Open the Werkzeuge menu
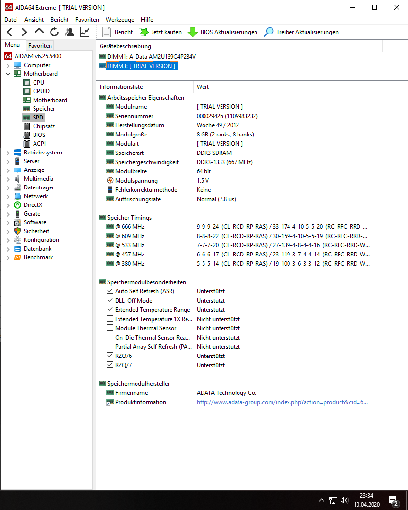The image size is (408, 510). click(120, 20)
